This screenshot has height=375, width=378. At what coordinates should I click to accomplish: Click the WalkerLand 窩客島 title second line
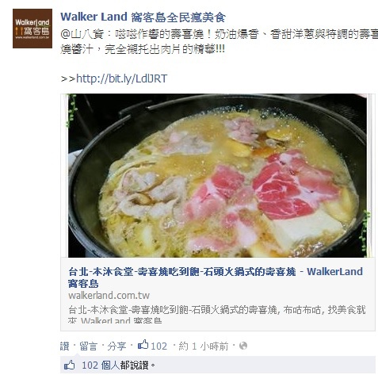click(x=83, y=283)
